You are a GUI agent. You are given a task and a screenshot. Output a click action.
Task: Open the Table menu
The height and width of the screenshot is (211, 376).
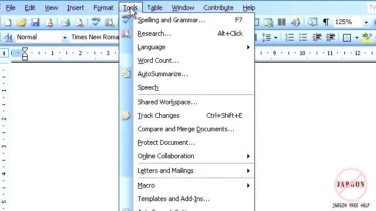(x=155, y=8)
